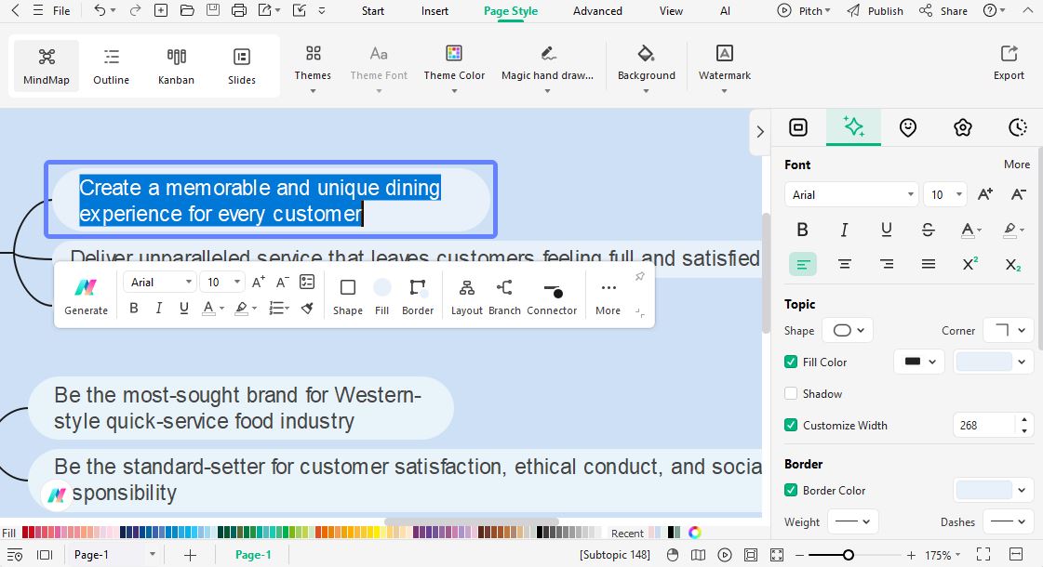Click the Share button
The width and height of the screenshot is (1043, 567).
click(943, 11)
